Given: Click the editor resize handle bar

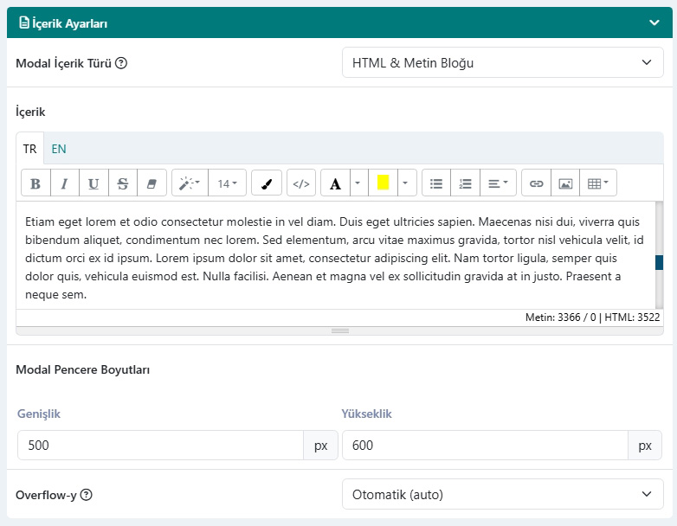Looking at the screenshot, I should 339,331.
